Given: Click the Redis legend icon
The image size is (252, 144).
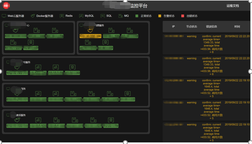Looking at the screenshot, I should 62,16.
